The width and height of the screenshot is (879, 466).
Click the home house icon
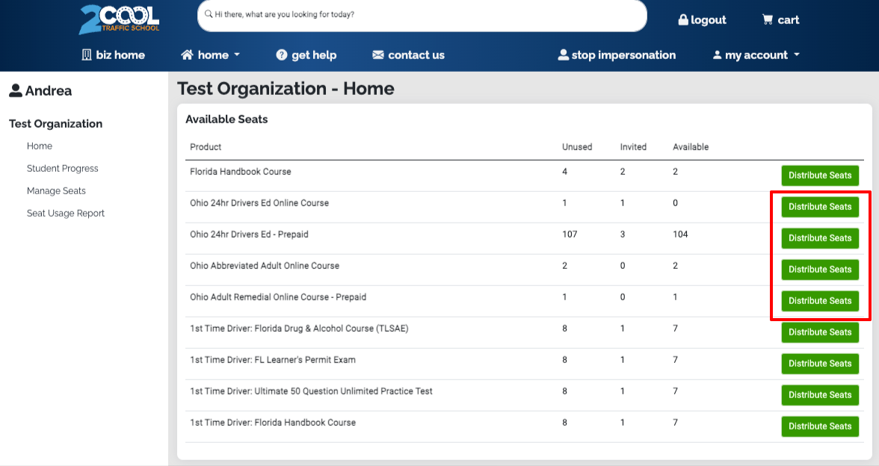coord(187,55)
